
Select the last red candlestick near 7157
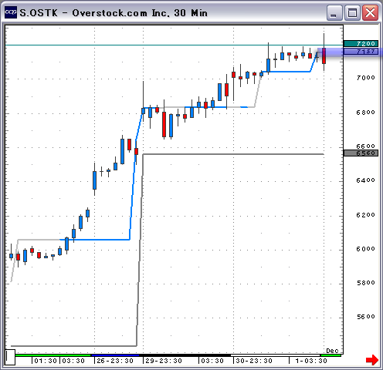324,55
